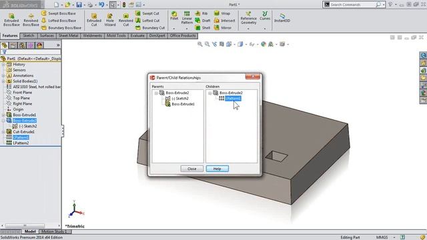Expand the History folder node
This screenshot has height=240, width=427.
tap(3, 65)
